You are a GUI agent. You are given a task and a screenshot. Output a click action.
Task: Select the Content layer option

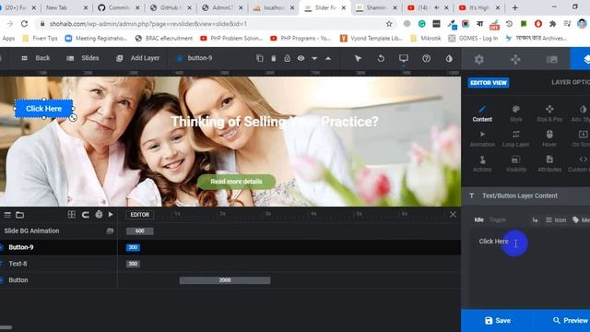point(482,113)
